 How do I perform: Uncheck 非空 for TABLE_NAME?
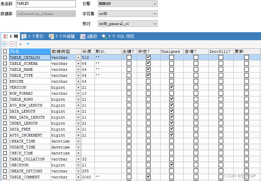pyautogui.click(x=148, y=69)
